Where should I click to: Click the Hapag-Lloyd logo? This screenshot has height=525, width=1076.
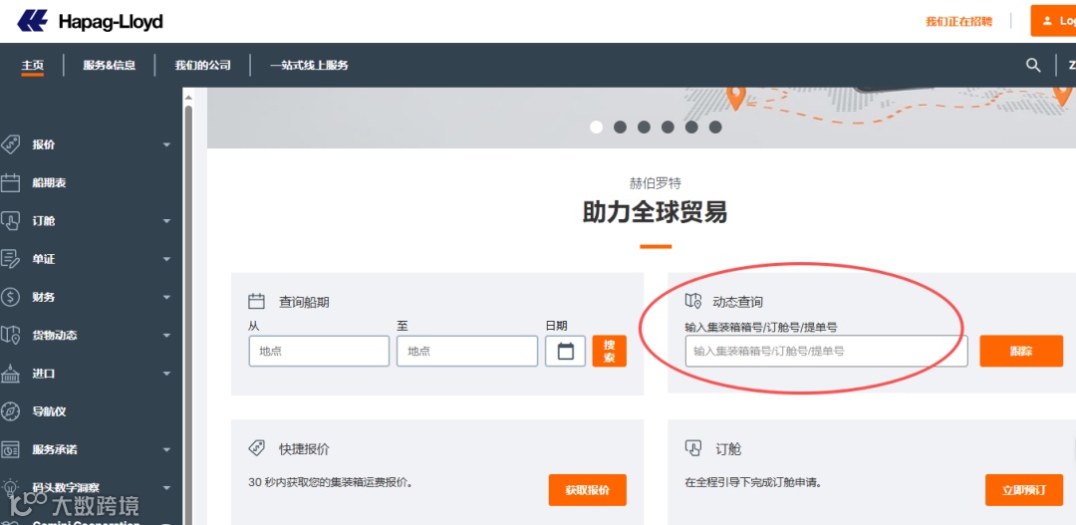coord(90,21)
